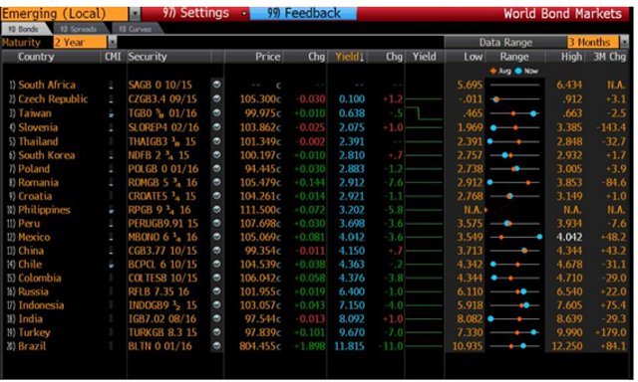Click the CMI indicator for Chile

(111, 265)
